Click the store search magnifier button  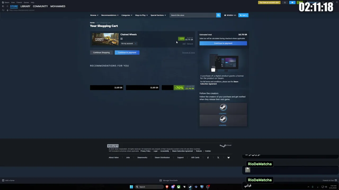[218, 15]
